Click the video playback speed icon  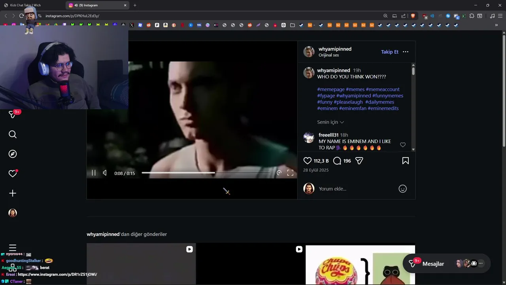pyautogui.click(x=279, y=173)
